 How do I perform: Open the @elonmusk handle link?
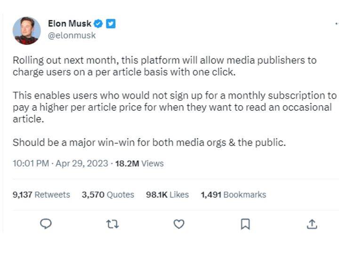coord(72,35)
